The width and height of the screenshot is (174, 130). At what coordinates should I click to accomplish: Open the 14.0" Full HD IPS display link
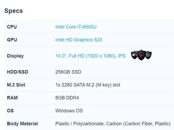point(90,56)
